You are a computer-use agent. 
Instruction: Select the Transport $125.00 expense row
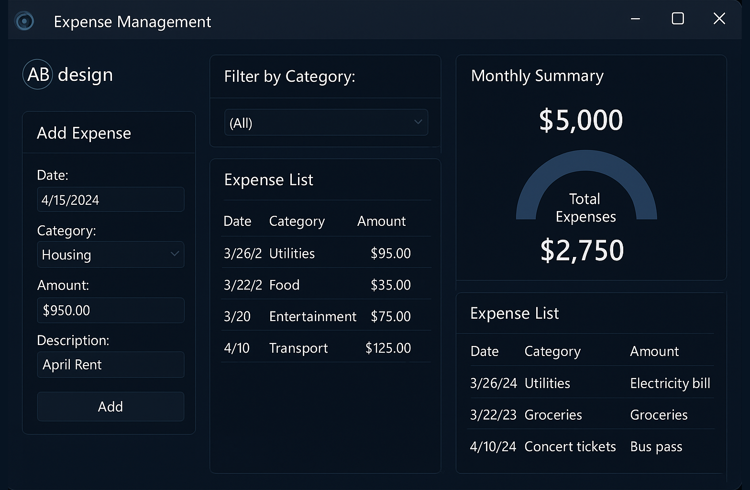coord(326,348)
